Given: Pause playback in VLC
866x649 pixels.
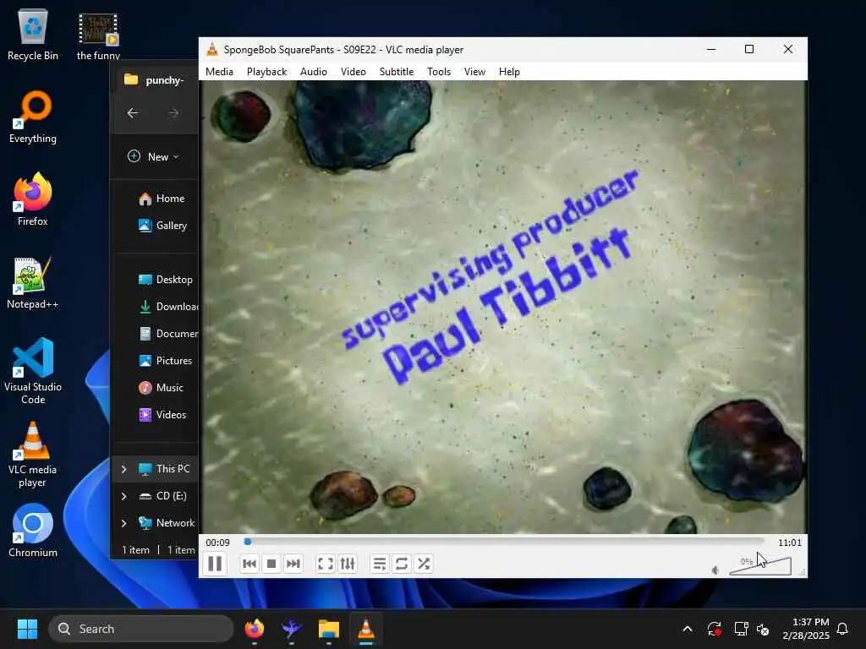Looking at the screenshot, I should [x=215, y=564].
